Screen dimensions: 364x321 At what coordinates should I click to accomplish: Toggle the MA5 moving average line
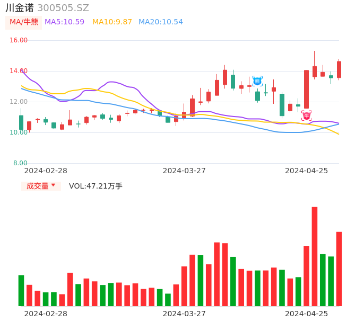point(64,22)
